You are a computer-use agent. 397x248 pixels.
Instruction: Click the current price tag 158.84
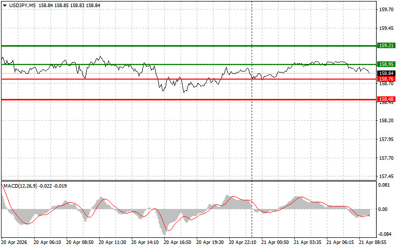tap(386, 73)
